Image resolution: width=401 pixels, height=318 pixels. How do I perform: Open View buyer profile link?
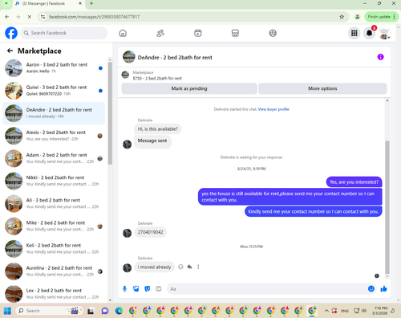coord(273,109)
